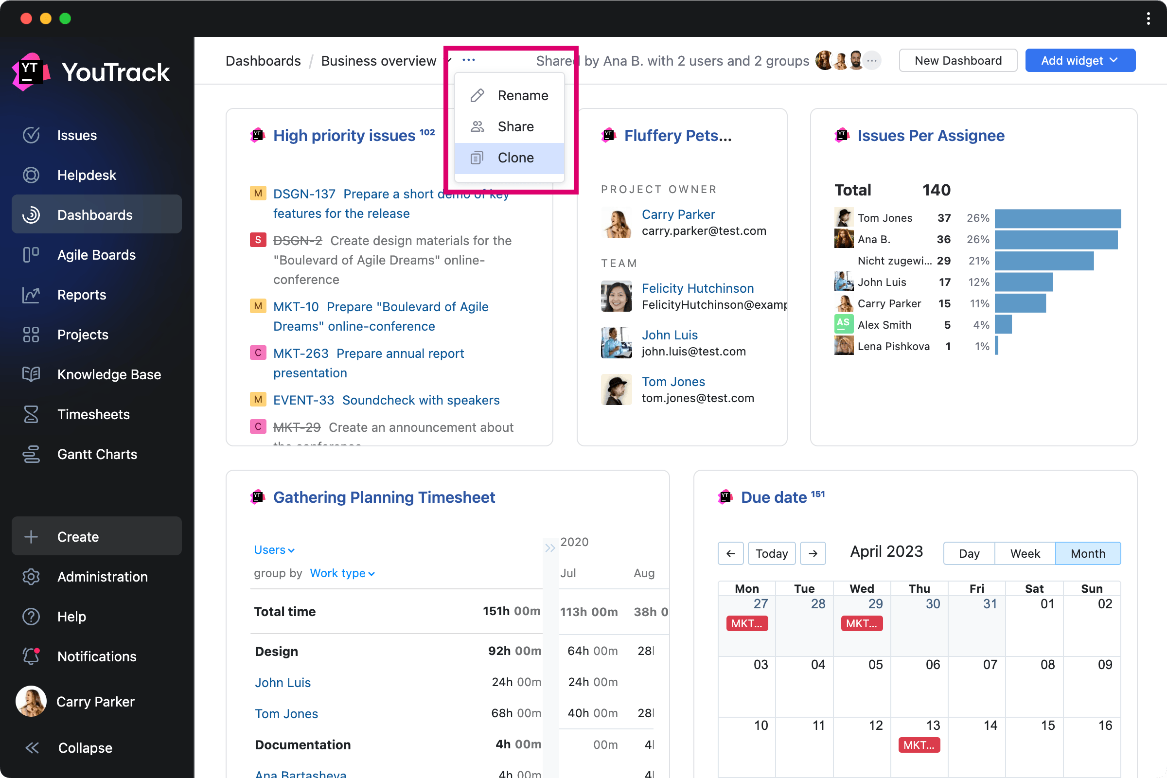The height and width of the screenshot is (778, 1167).
Task: Click the New Dashboard button
Action: (957, 60)
